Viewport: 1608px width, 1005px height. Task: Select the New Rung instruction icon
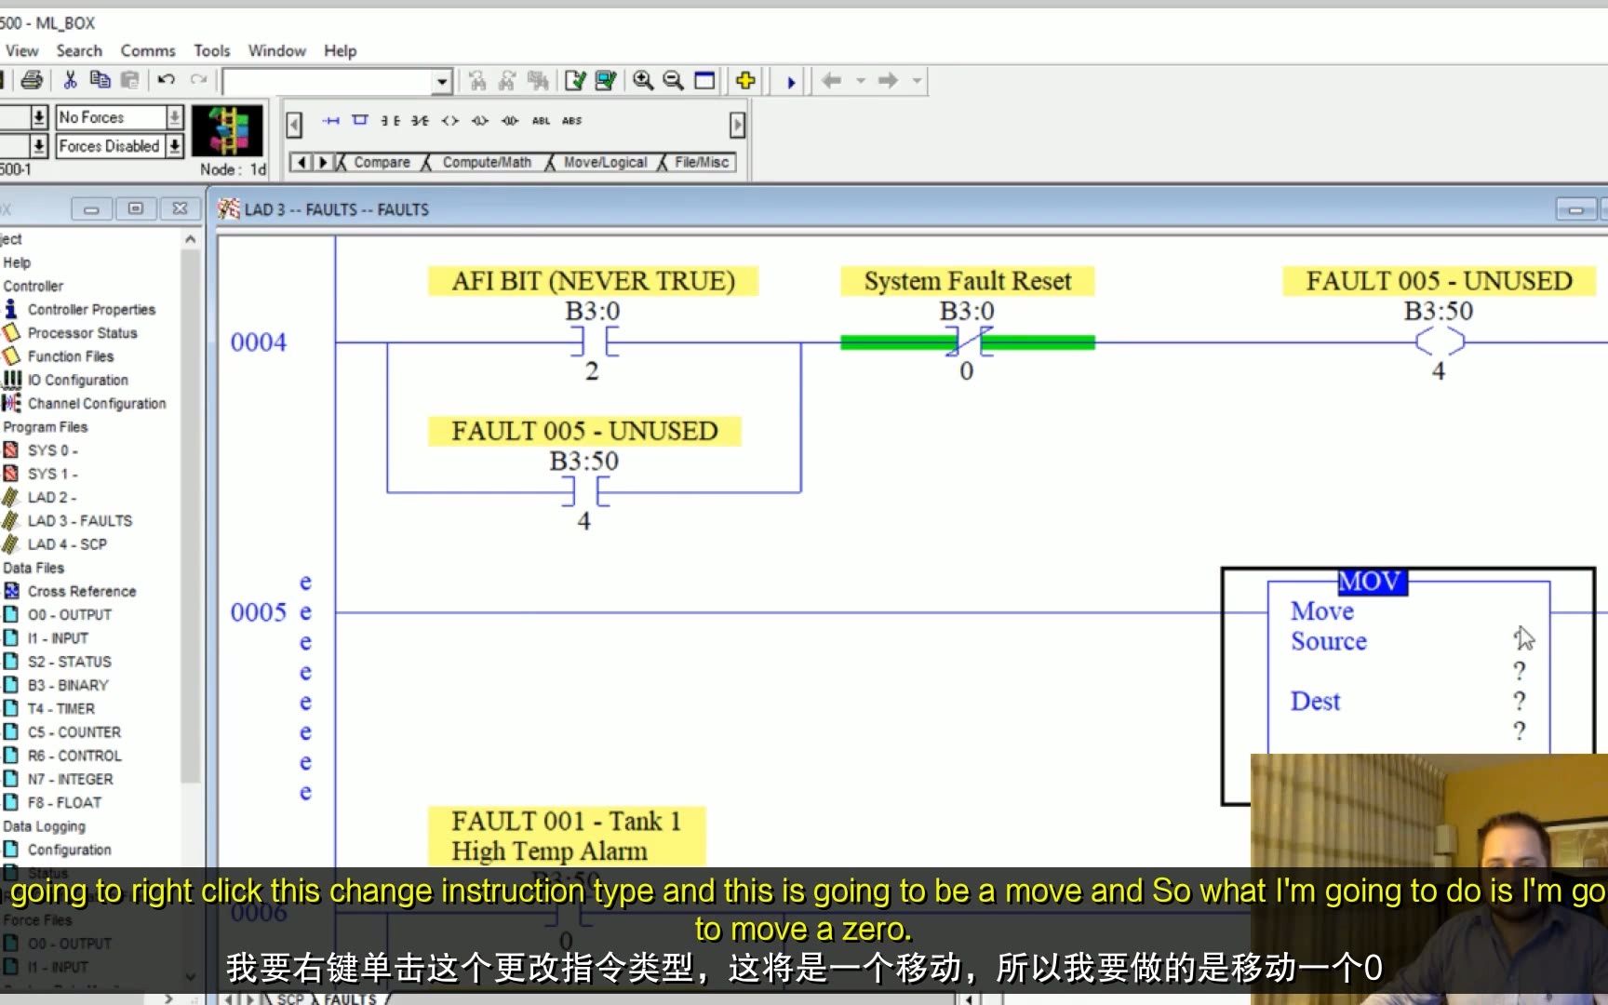coord(330,120)
